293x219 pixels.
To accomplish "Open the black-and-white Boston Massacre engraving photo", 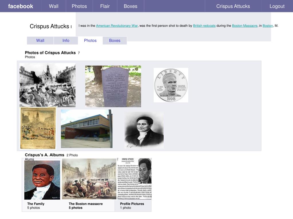I will pos(47,85).
